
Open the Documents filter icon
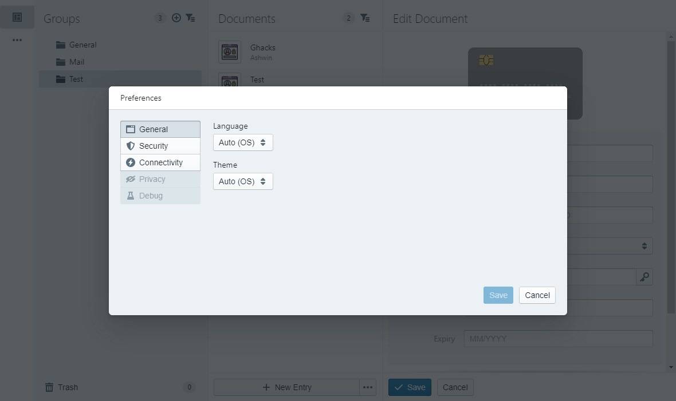365,18
